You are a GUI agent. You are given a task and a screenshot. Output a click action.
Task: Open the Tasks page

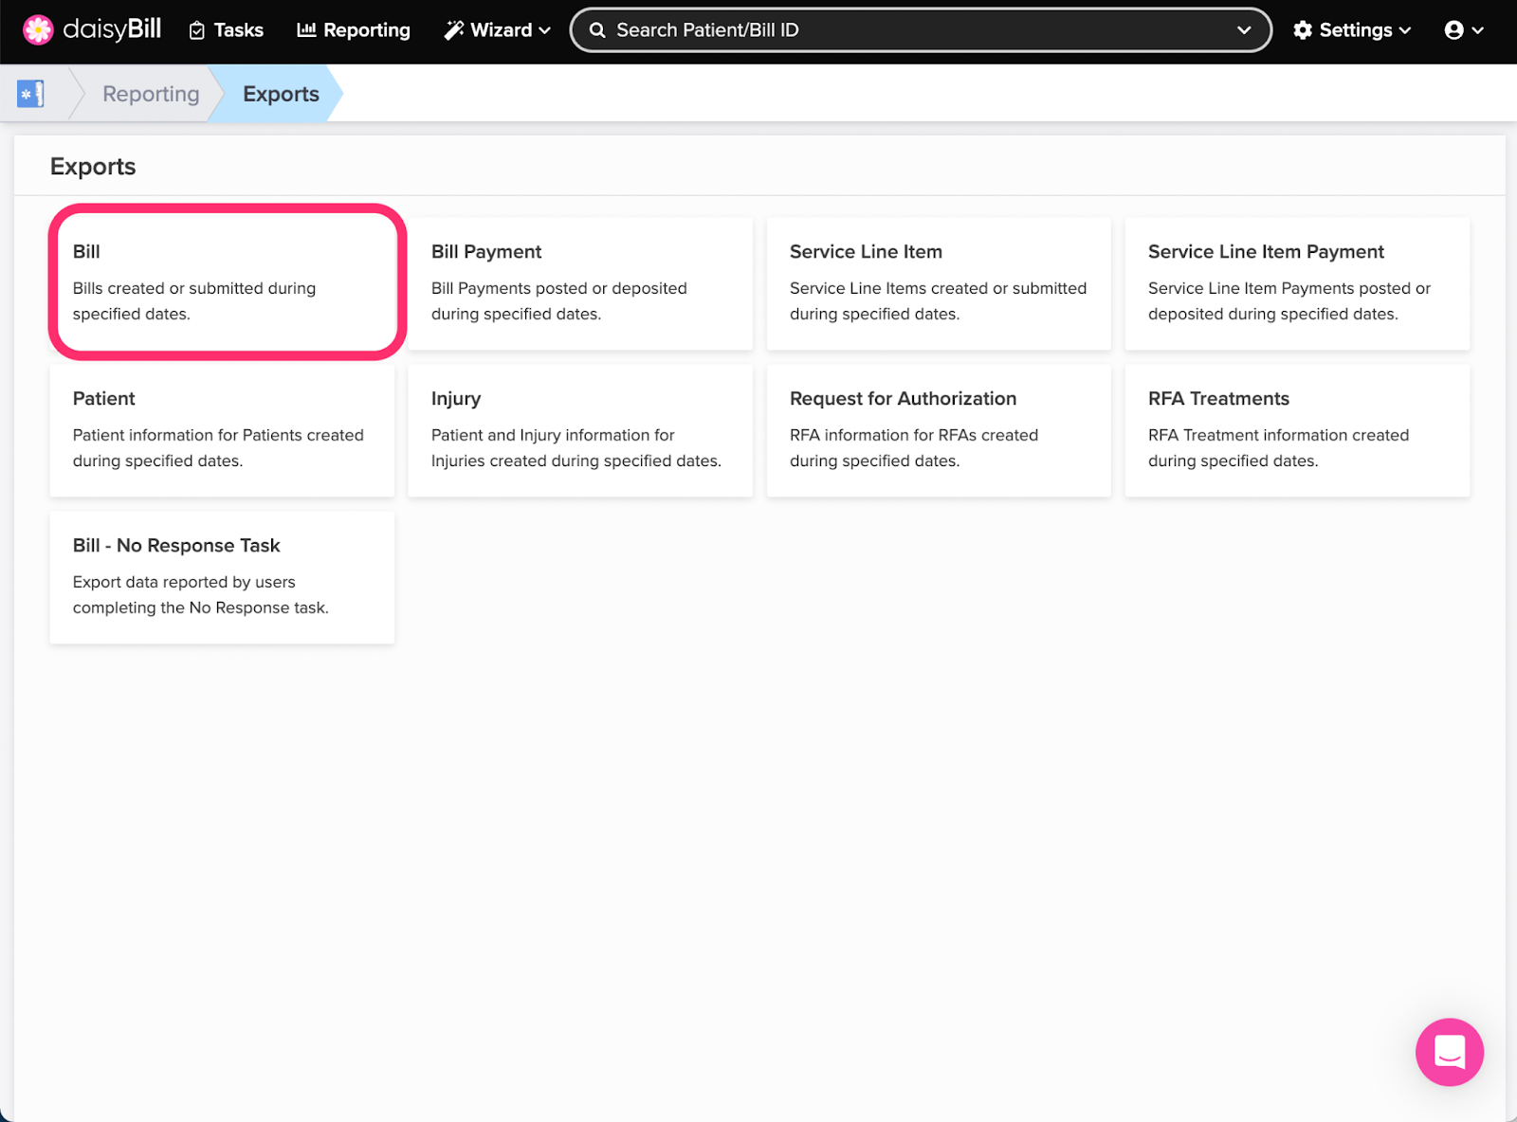tap(226, 30)
